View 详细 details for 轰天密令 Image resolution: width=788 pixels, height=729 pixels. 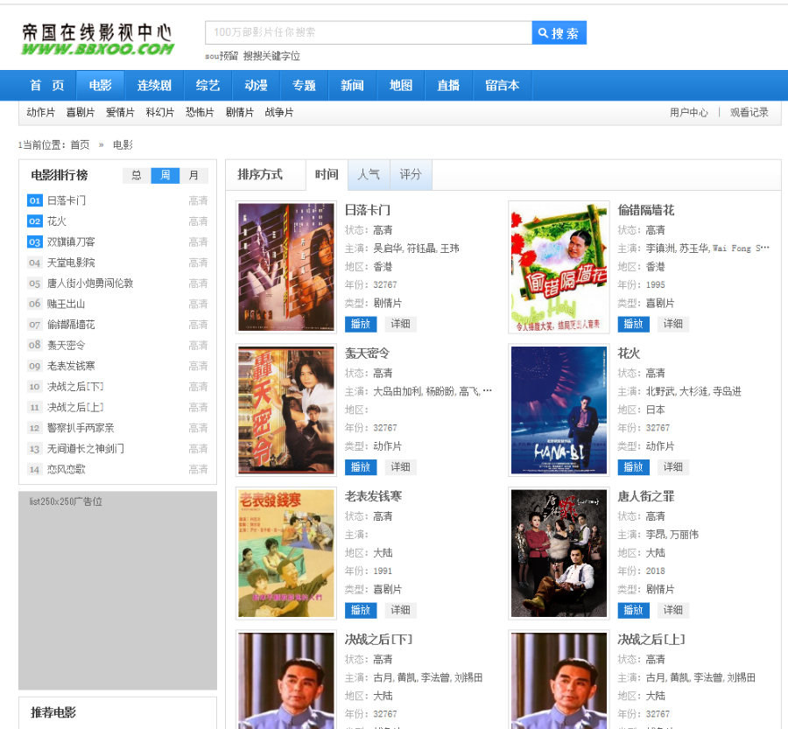click(400, 467)
